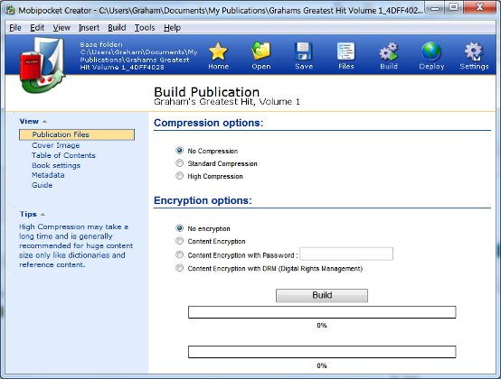Select the Standard Compression radio button
This screenshot has height=379, width=501.
[180, 163]
